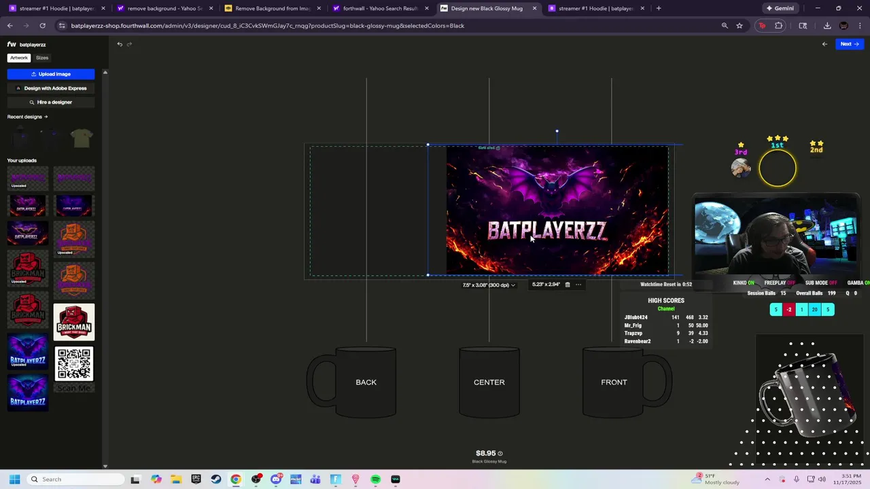Image resolution: width=870 pixels, height=489 pixels.
Task: Open Chrome downloads icon
Action: pyautogui.click(x=827, y=26)
